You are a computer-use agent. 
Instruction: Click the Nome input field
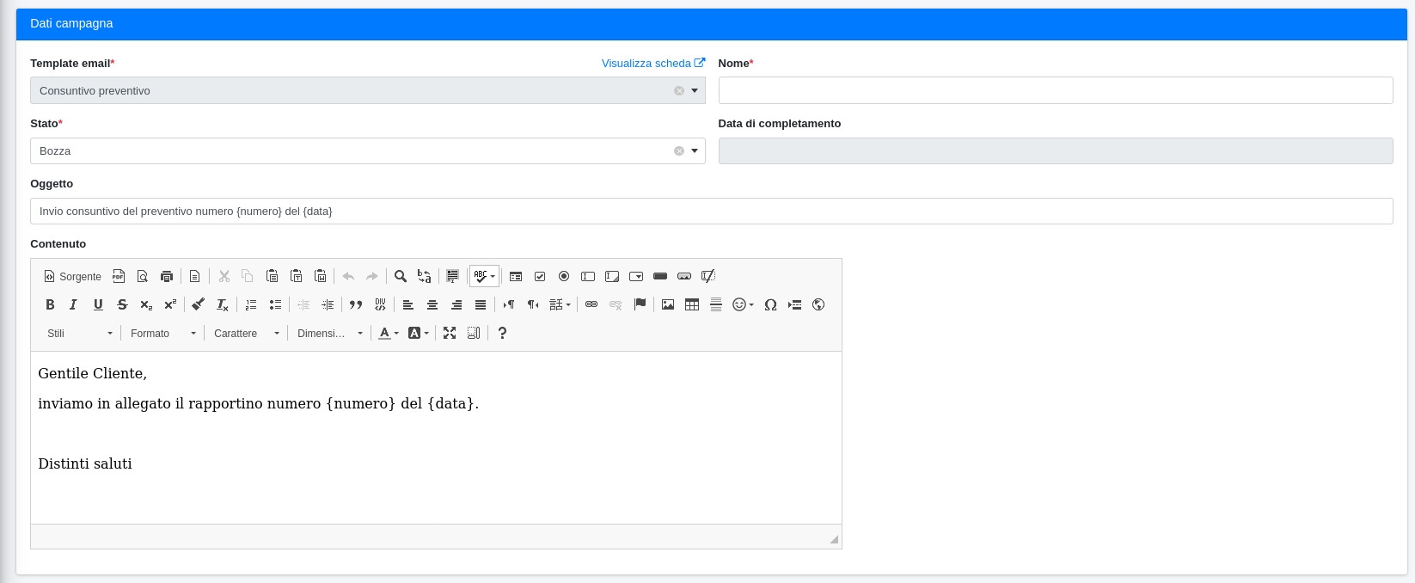[1055, 90]
